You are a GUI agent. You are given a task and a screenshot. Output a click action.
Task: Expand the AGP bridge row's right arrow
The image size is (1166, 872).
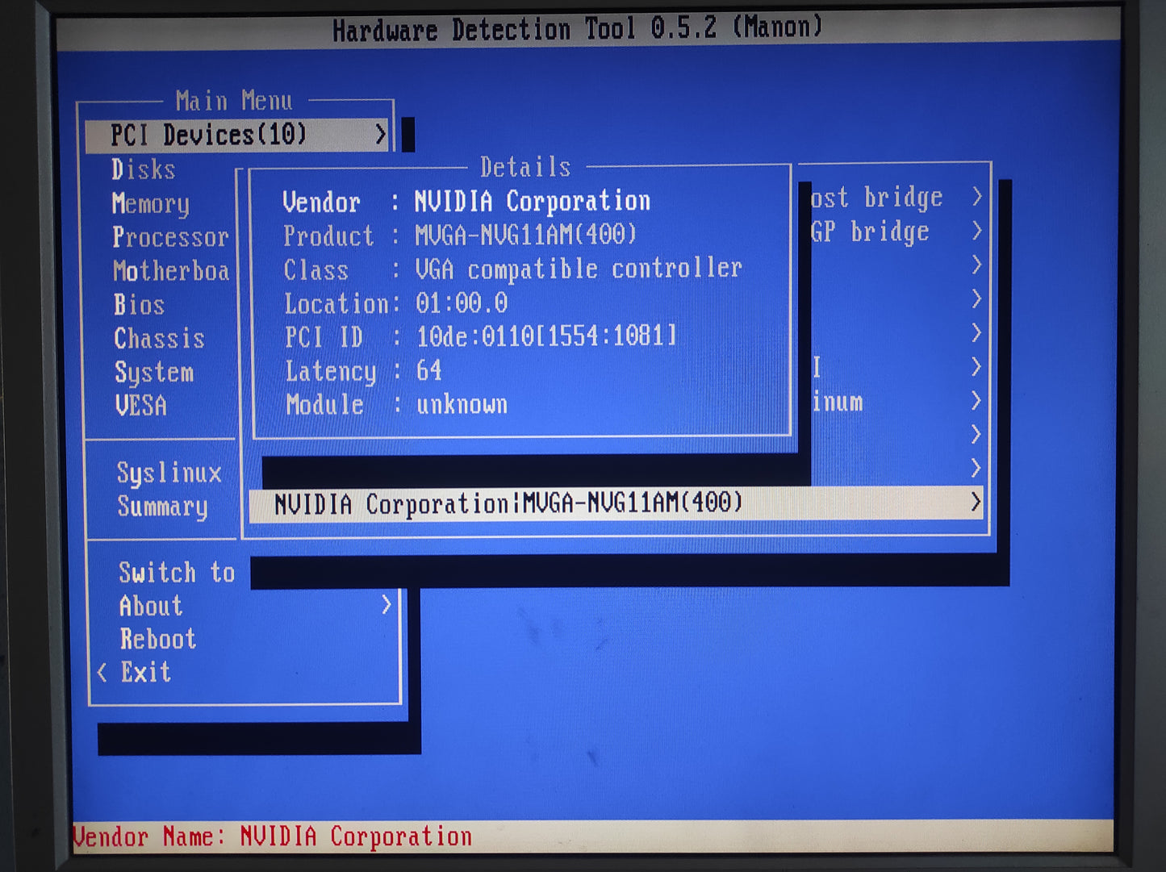(x=976, y=232)
